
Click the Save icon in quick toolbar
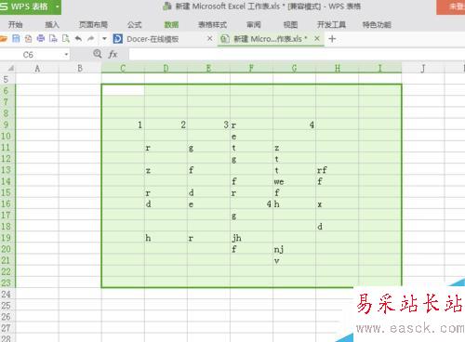point(16,39)
